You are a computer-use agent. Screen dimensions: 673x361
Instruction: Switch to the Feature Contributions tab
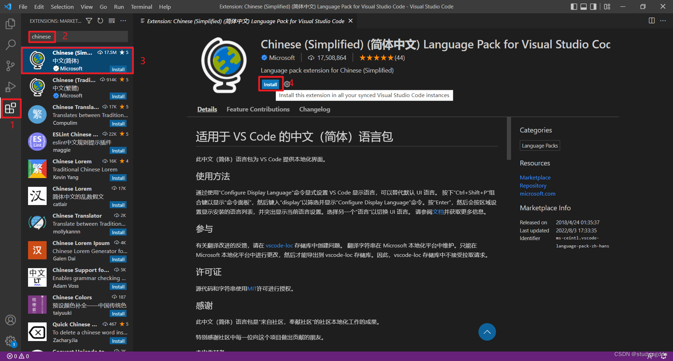[258, 109]
